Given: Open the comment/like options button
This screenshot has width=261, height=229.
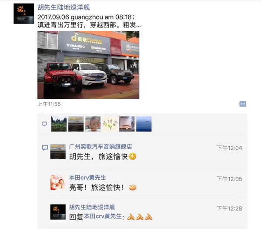Looking at the screenshot, I should pyautogui.click(x=243, y=104).
